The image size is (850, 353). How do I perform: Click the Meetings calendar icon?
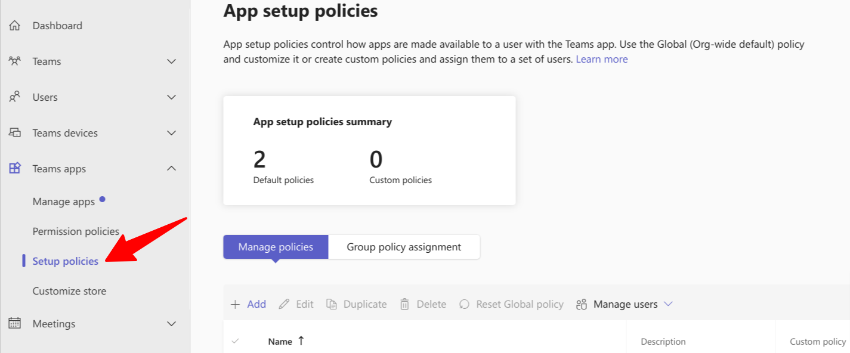15,324
